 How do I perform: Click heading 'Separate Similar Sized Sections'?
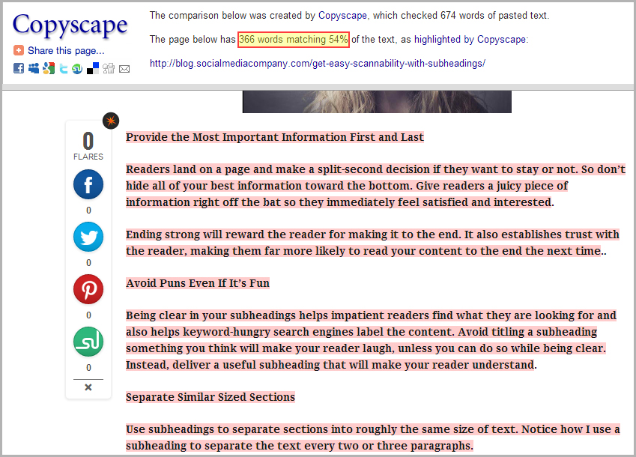point(210,397)
